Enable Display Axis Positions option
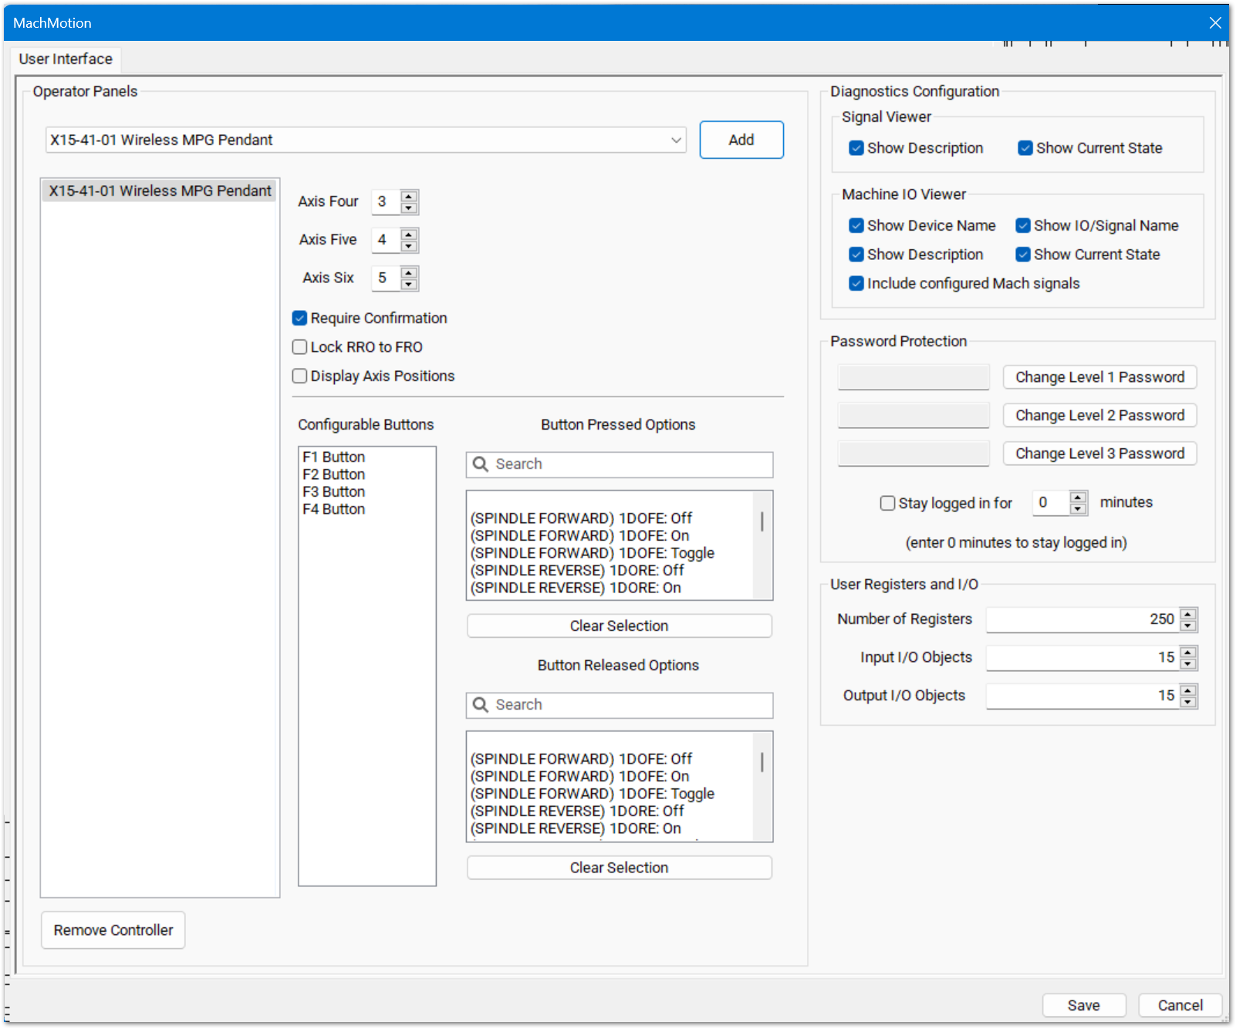1236x1029 pixels. (x=300, y=376)
